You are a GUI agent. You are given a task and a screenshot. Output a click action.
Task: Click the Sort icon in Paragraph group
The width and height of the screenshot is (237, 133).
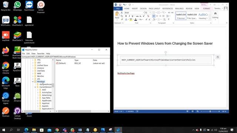(x=164, y=20)
